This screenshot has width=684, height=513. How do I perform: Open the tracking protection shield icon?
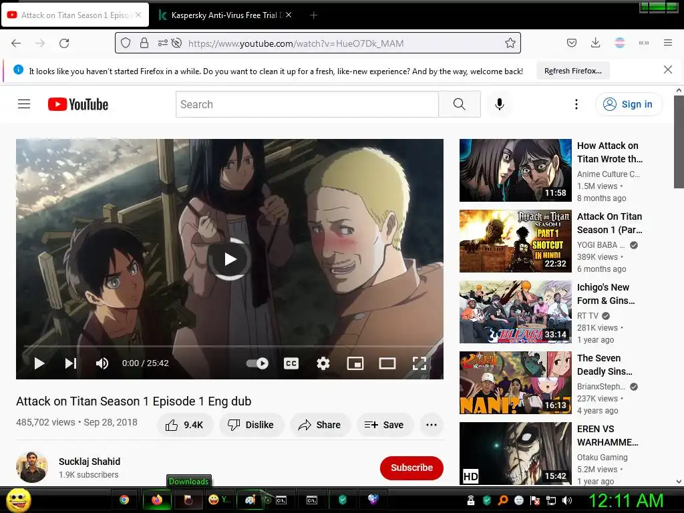[126, 43]
